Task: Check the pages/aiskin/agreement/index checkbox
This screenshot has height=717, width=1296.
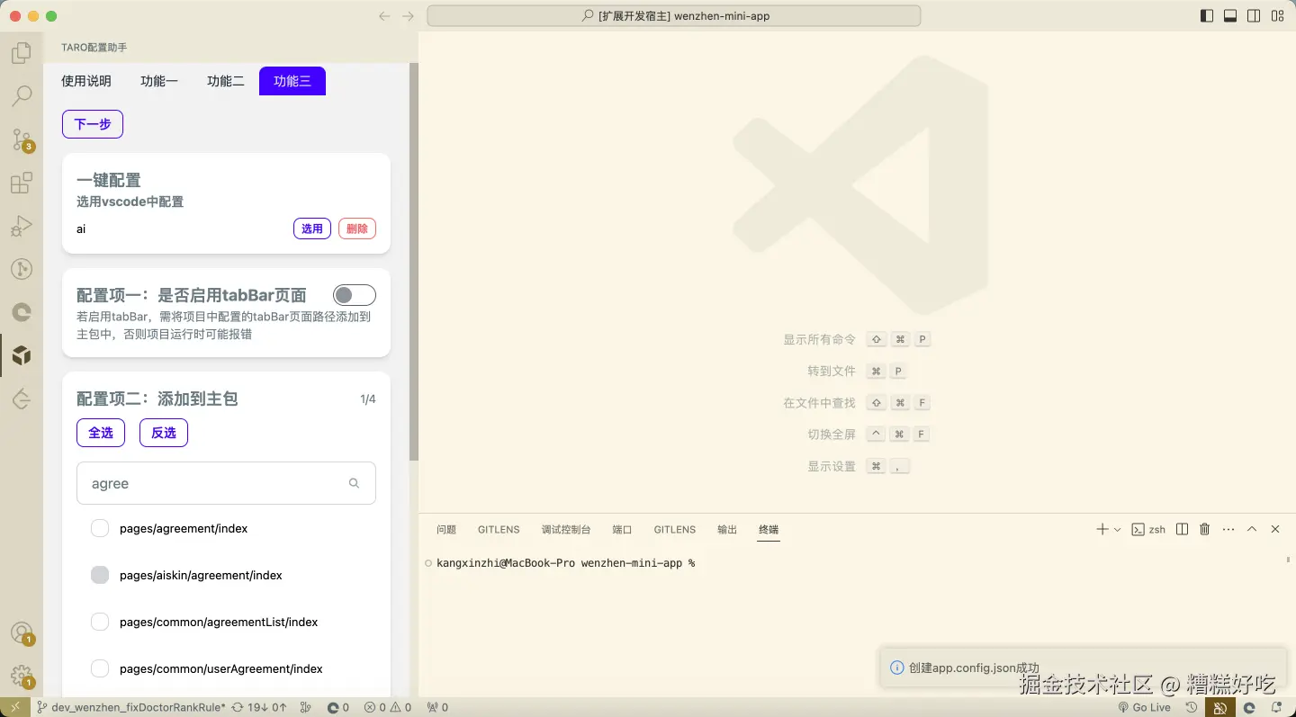Action: 100,575
